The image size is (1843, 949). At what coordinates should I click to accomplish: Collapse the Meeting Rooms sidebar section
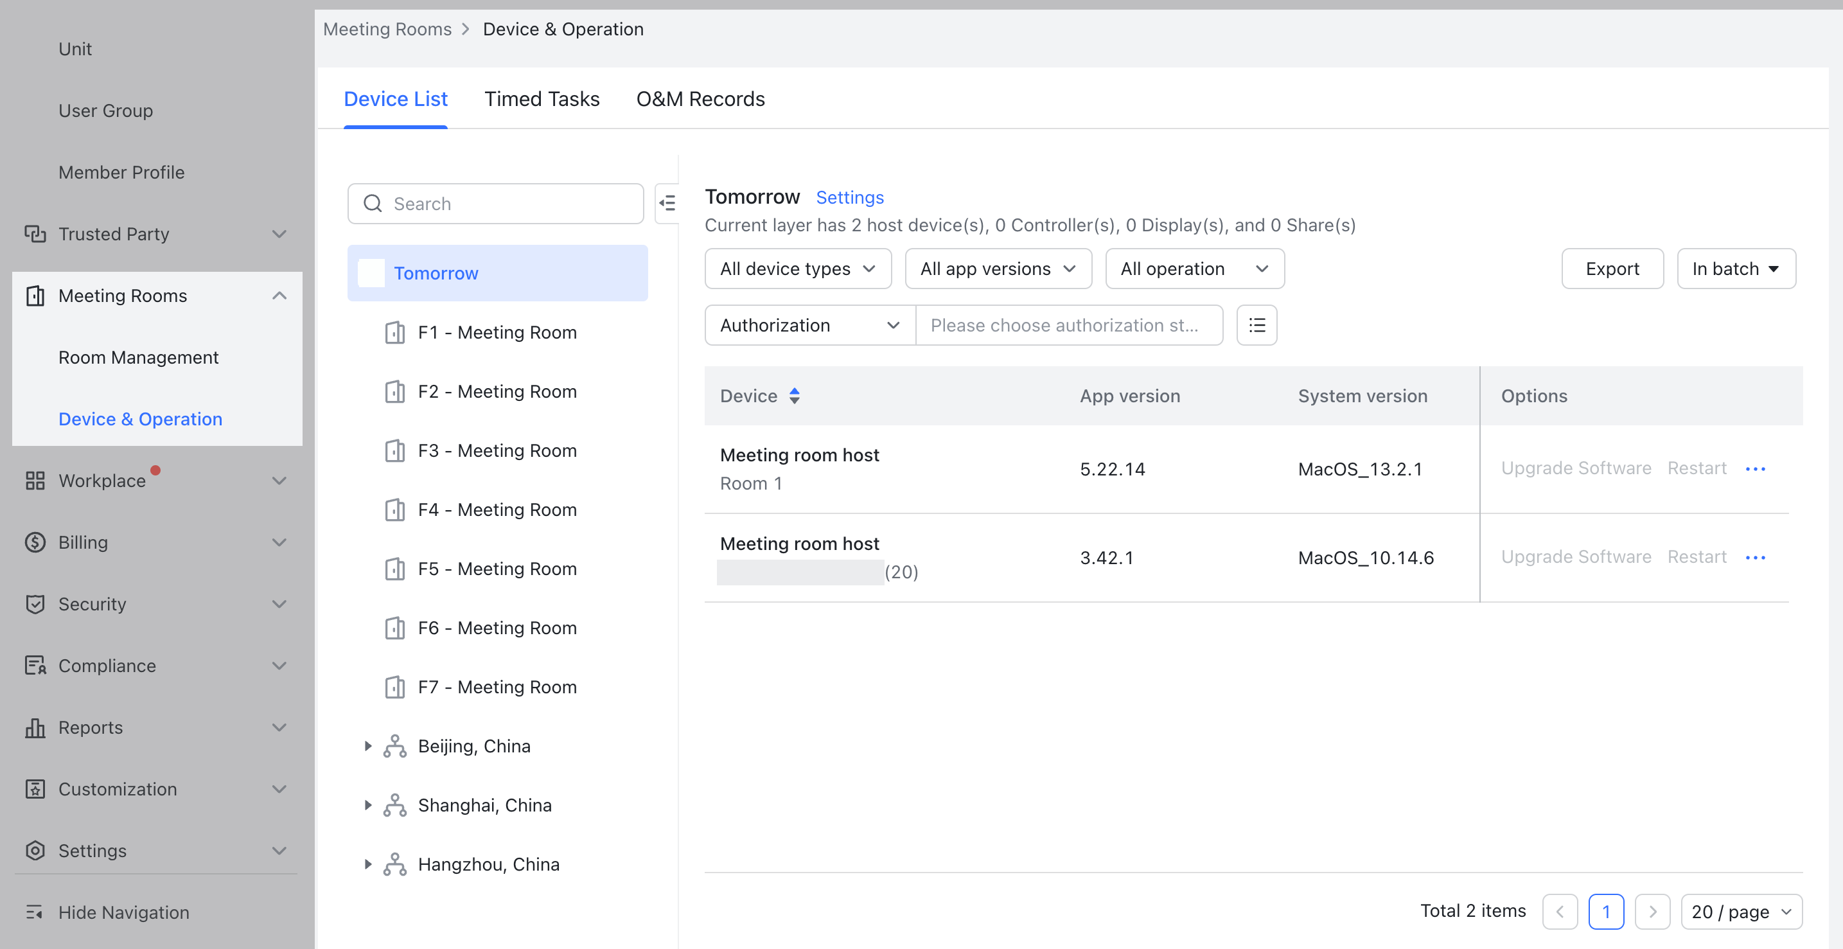[x=279, y=296]
